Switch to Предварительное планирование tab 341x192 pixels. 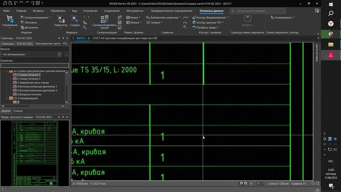[172, 11]
